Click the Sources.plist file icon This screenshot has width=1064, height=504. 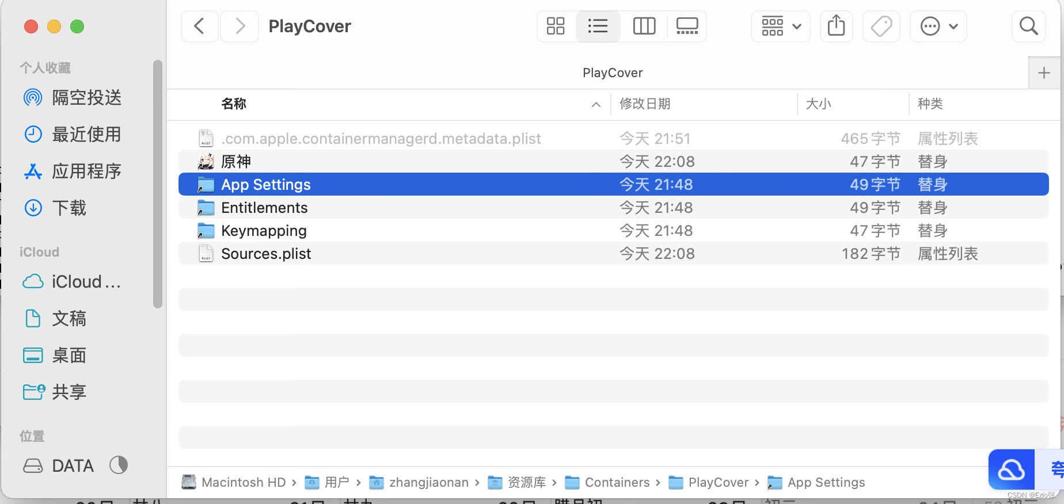[206, 254]
